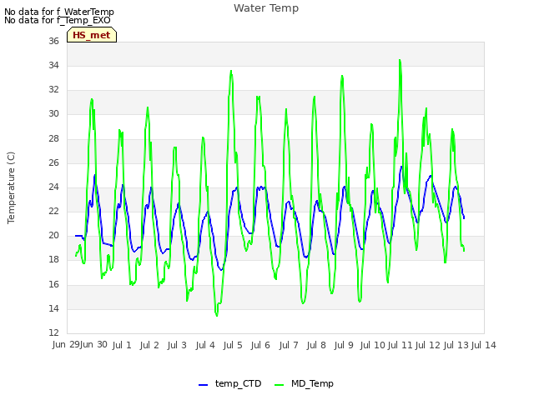
Task: Click the Jul 3 x-axis tick label
Action: tap(177, 345)
